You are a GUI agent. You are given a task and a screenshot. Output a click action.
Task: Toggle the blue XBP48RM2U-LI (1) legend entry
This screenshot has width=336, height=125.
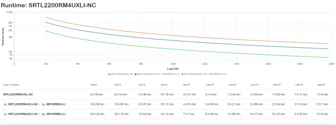tap(158, 74)
